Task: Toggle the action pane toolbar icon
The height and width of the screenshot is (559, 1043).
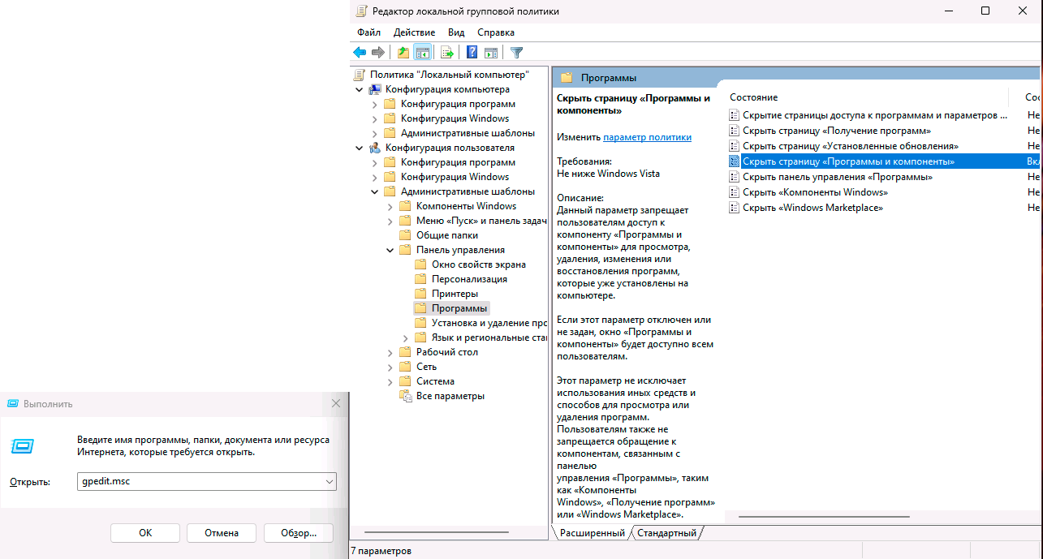Action: tap(491, 53)
